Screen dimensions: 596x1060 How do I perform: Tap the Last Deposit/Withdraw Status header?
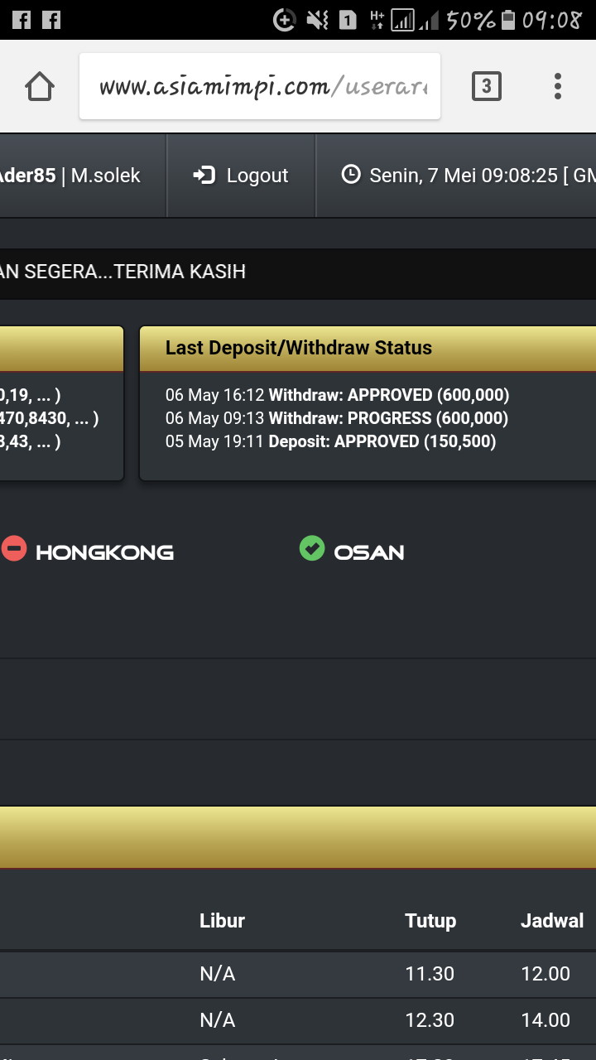coord(299,348)
